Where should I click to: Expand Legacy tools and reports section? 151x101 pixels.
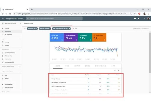20,71
